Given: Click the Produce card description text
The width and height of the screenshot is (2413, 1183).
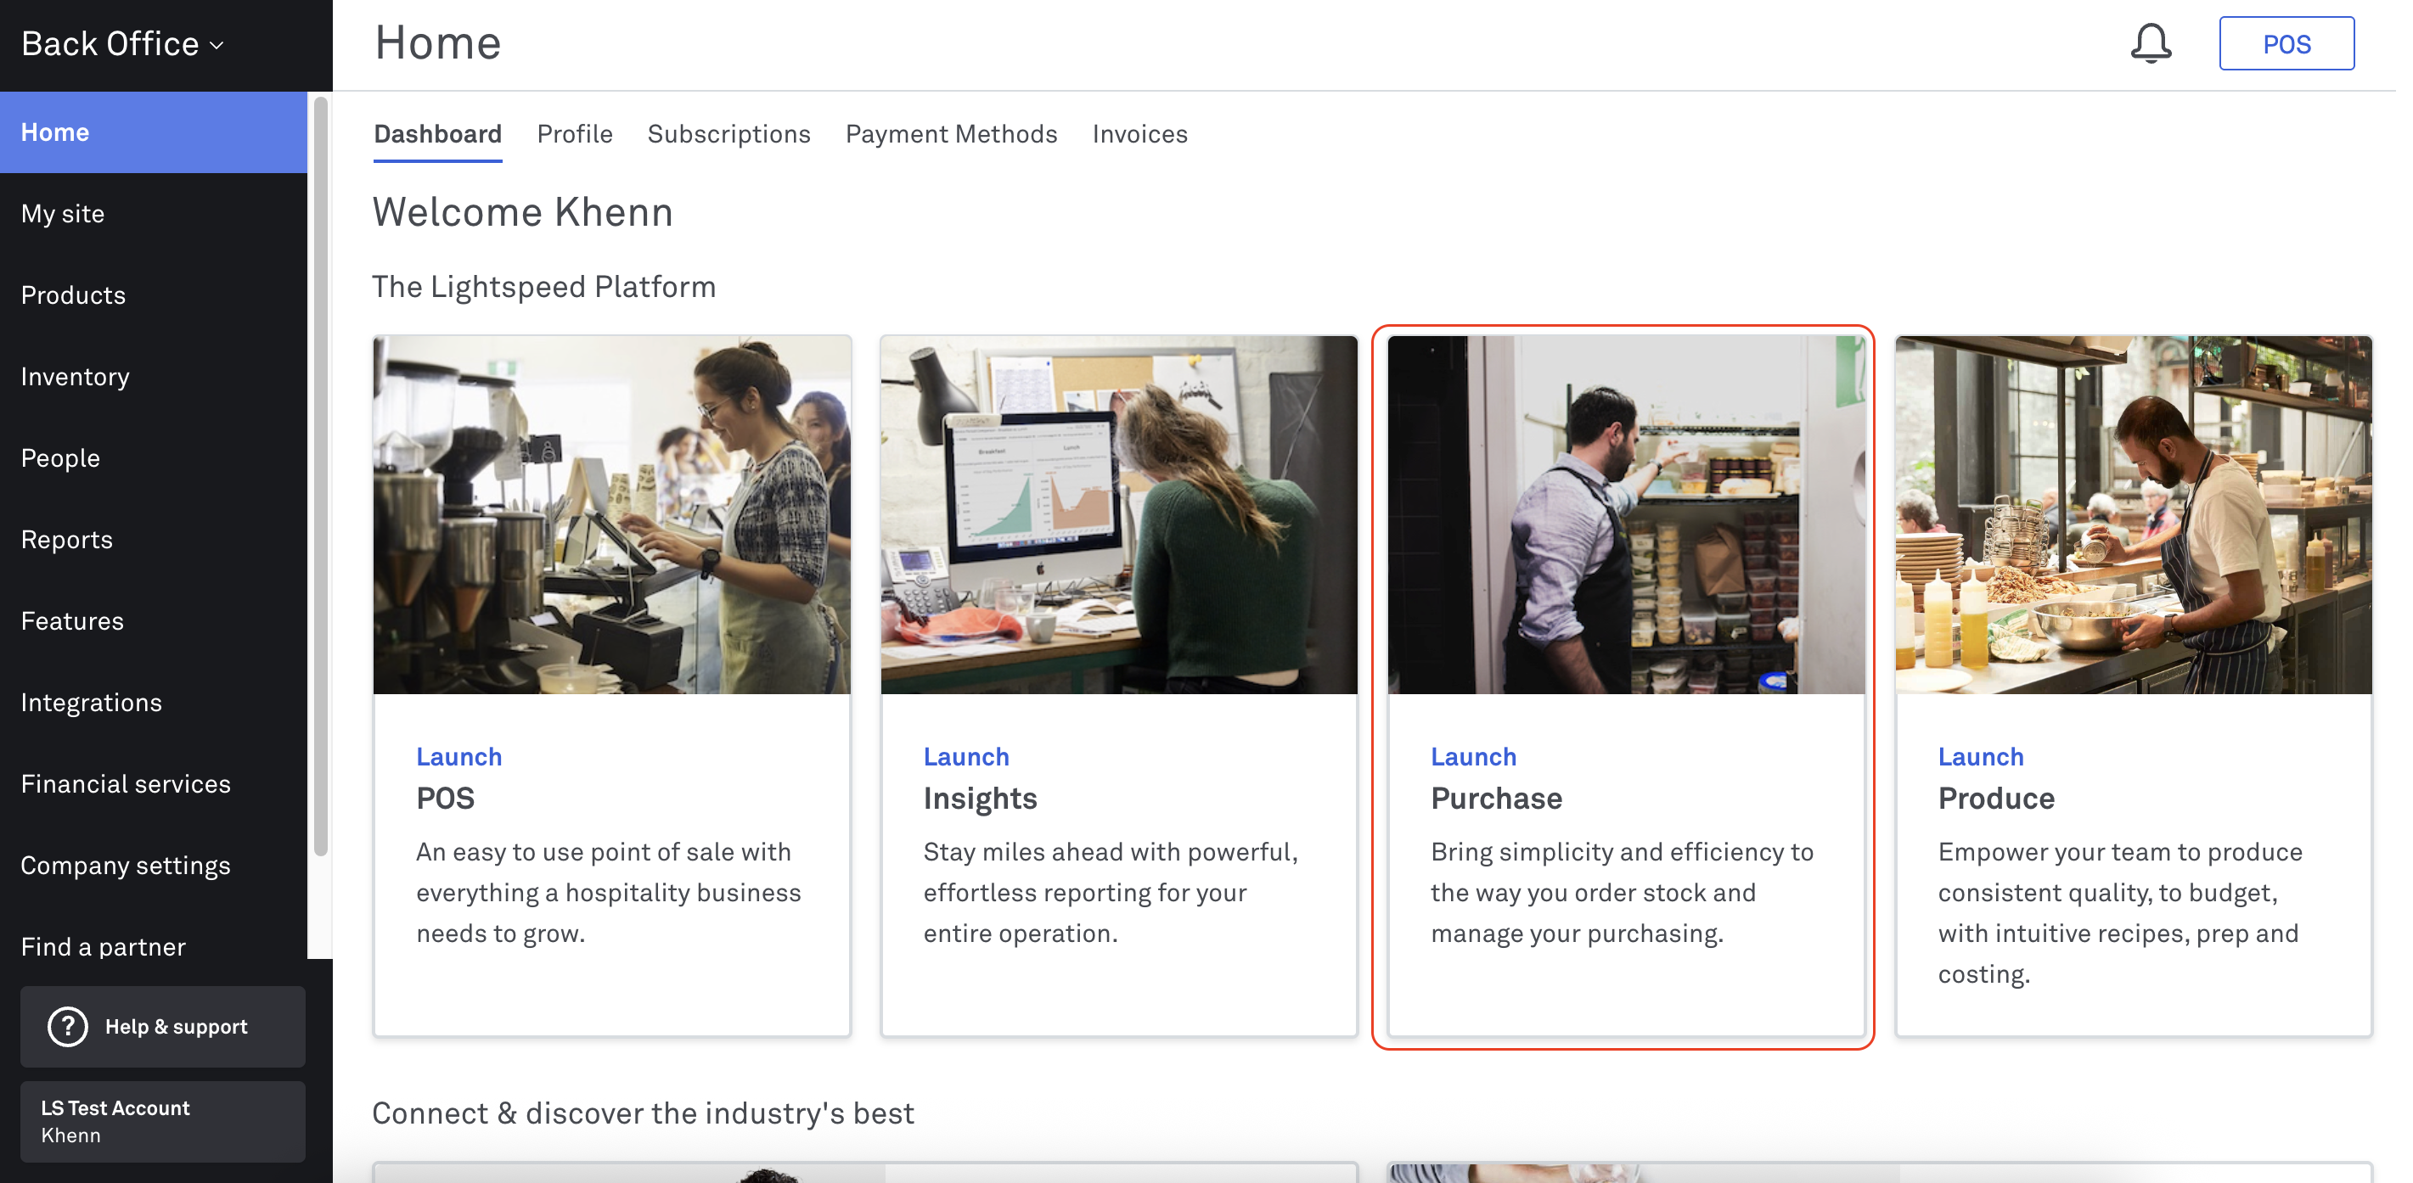Looking at the screenshot, I should point(2121,912).
